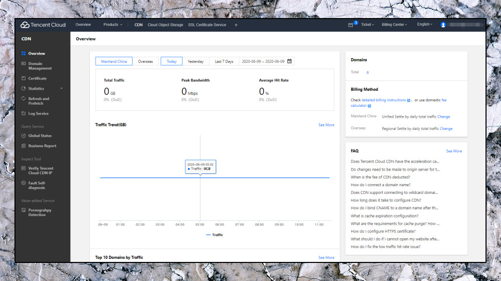
Task: Click the Verify Tencent Cloud CDN IP icon
Action: (x=23, y=168)
